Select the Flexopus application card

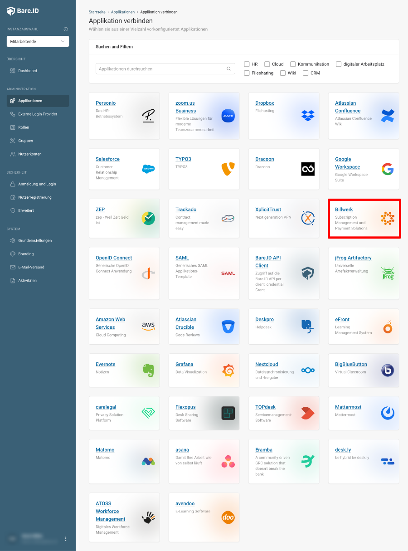[x=204, y=413]
